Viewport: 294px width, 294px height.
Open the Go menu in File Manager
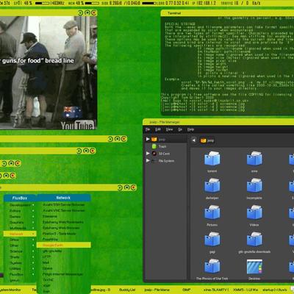[x=180, y=129]
